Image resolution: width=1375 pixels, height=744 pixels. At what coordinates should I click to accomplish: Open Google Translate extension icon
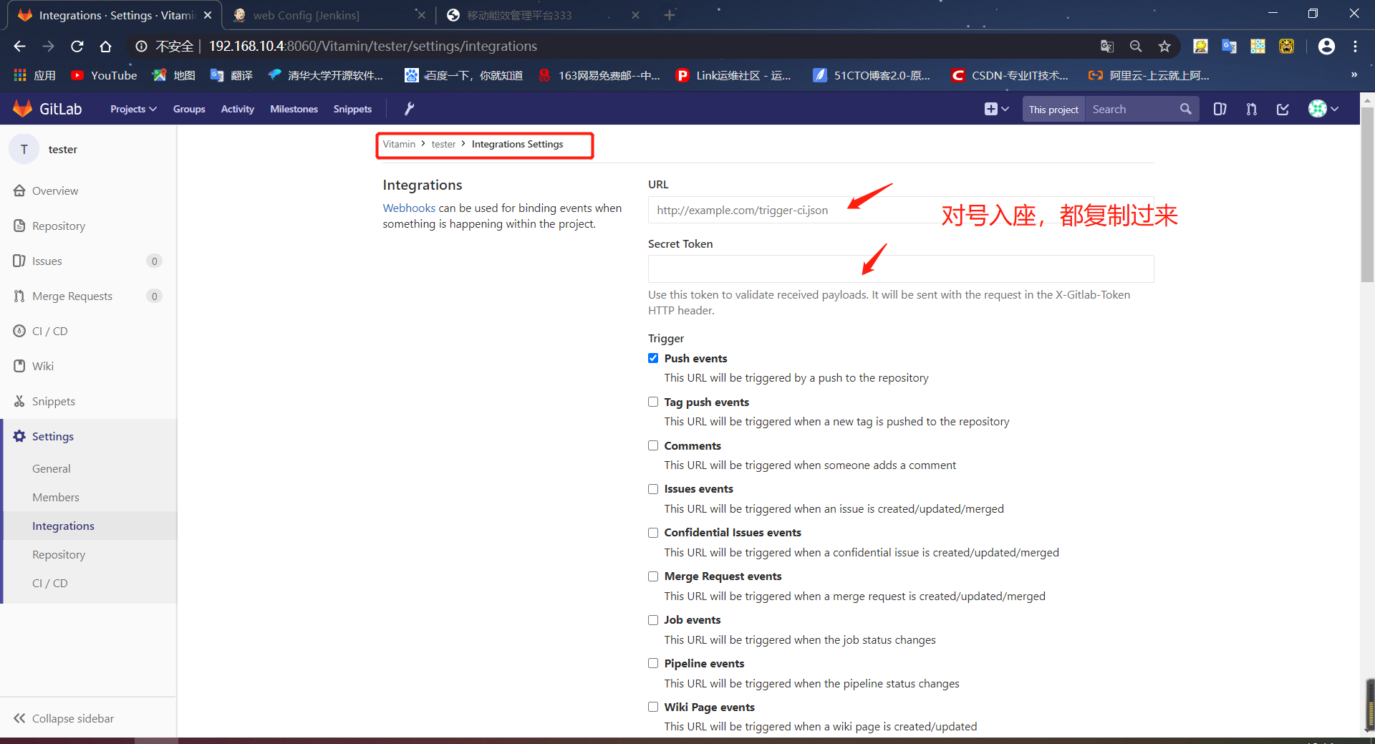pos(1230,46)
